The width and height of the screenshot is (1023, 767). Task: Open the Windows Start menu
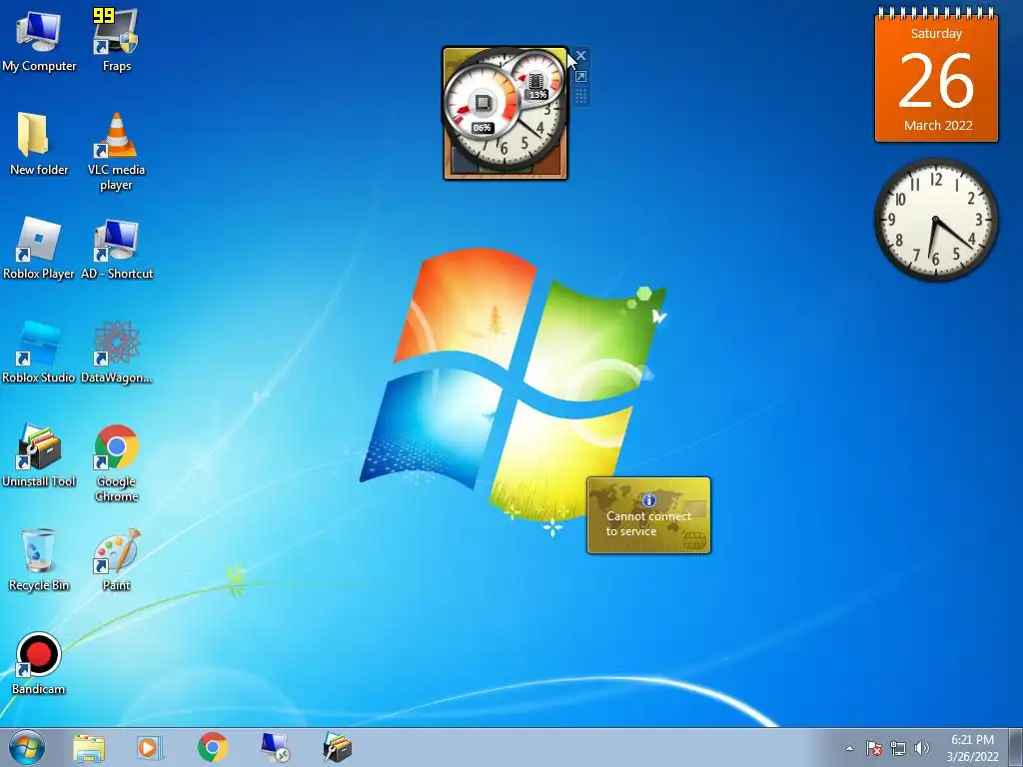27,747
